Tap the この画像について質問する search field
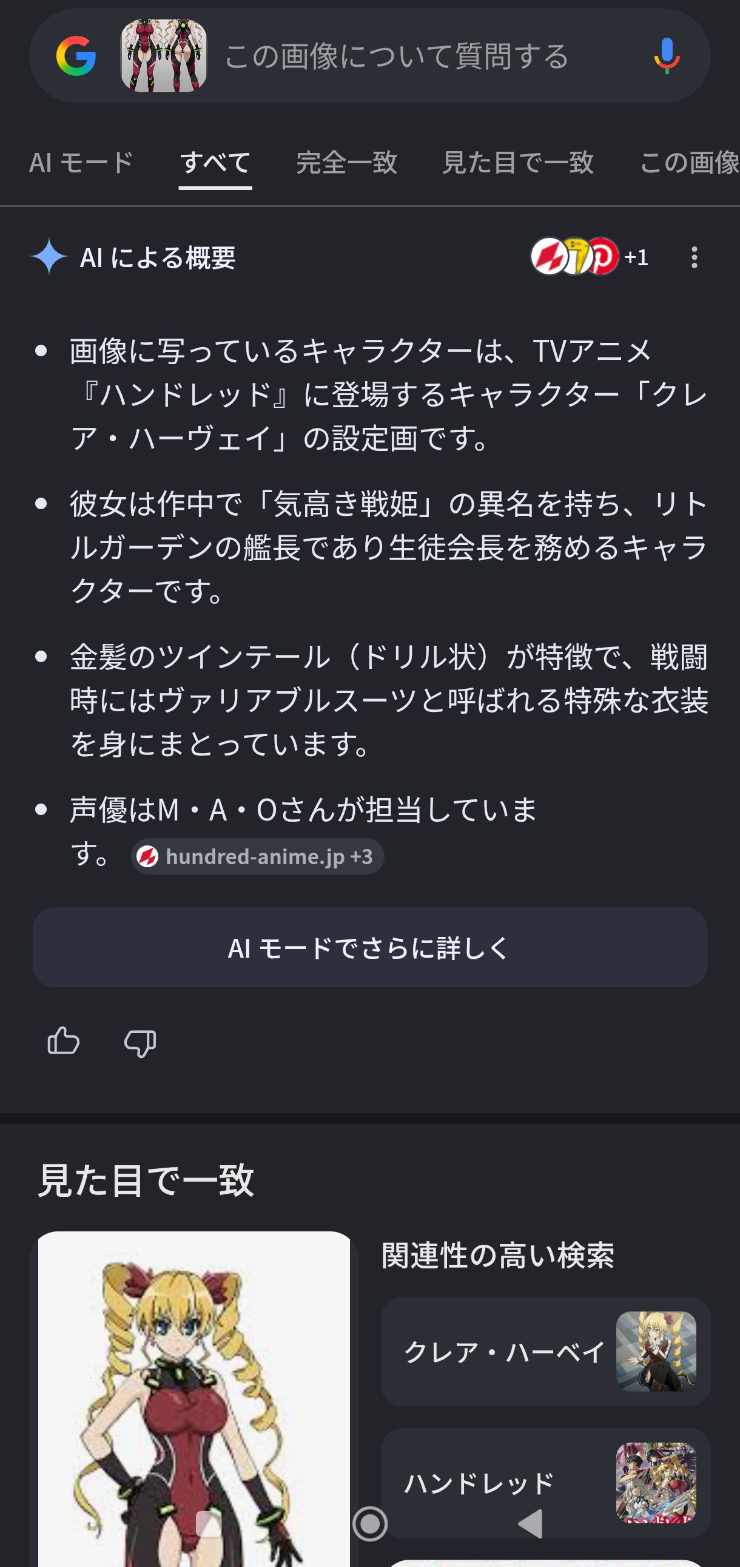Image resolution: width=740 pixels, height=1567 pixels. coord(397,56)
